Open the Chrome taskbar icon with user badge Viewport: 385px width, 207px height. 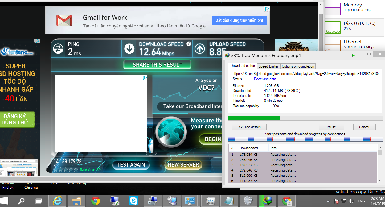pos(286,201)
